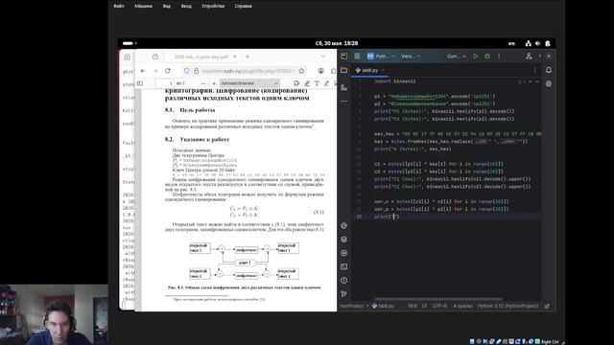Click the network icon in the top bar

[x=529, y=43]
